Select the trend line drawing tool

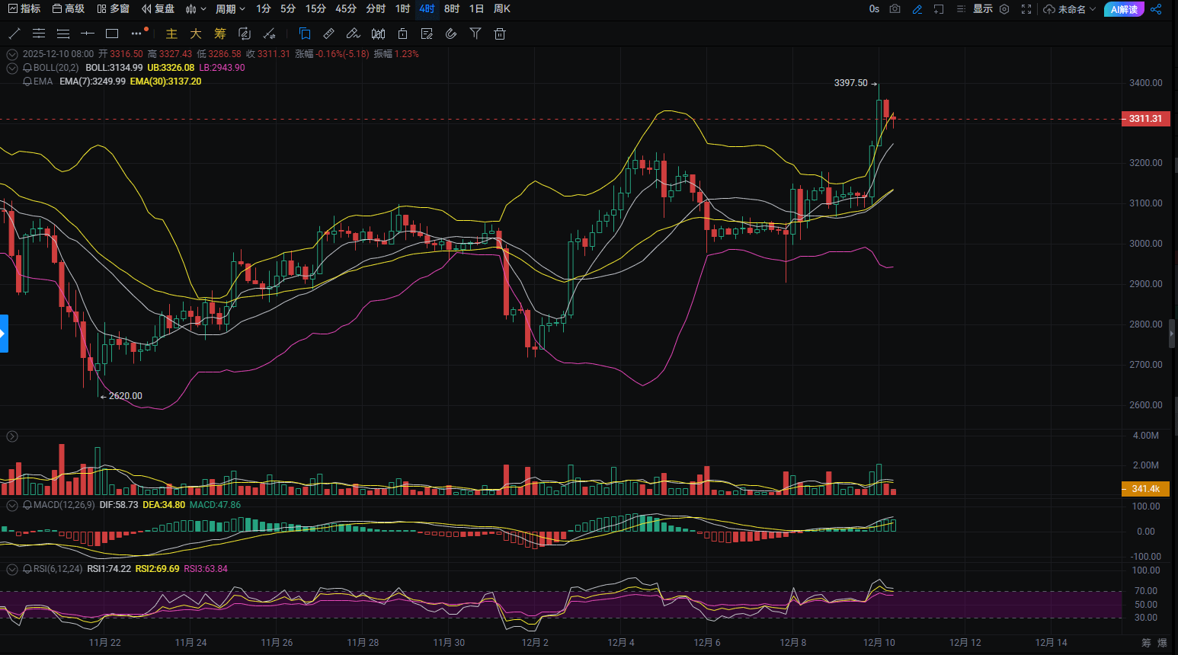[14, 34]
